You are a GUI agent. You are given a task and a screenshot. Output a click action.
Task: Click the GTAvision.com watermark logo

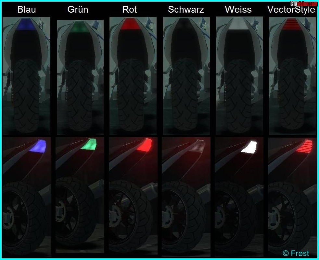click(304, 4)
